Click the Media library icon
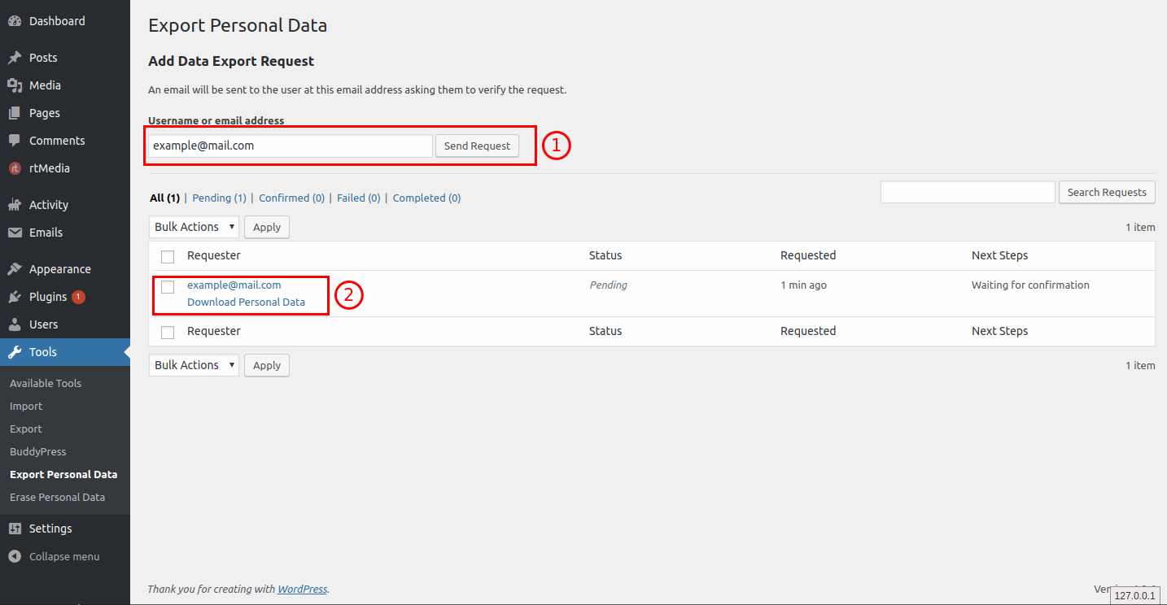This screenshot has height=605, width=1167. (x=15, y=85)
